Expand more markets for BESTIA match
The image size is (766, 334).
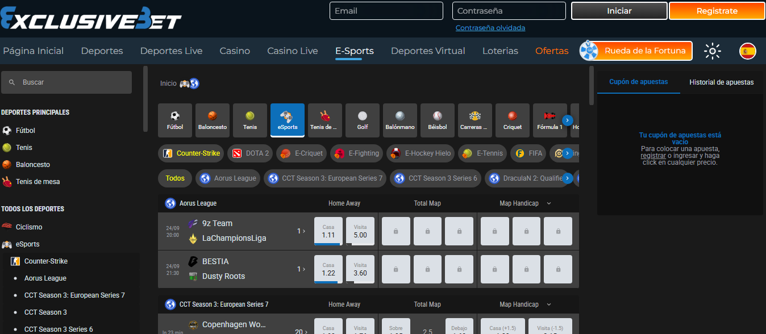tap(301, 269)
